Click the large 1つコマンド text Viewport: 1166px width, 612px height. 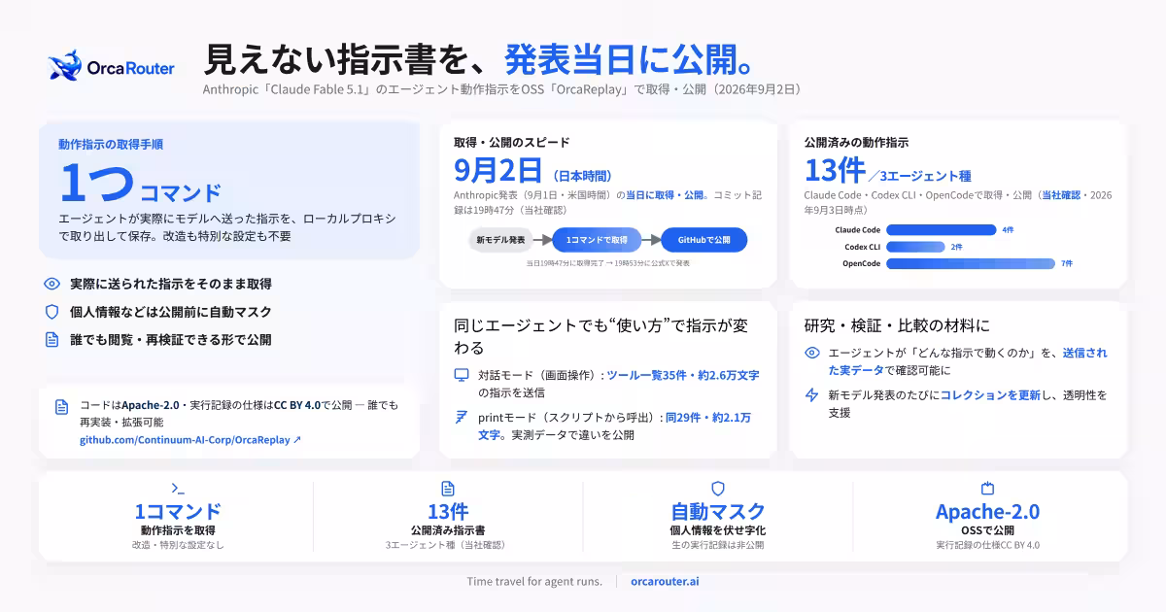[x=140, y=183]
